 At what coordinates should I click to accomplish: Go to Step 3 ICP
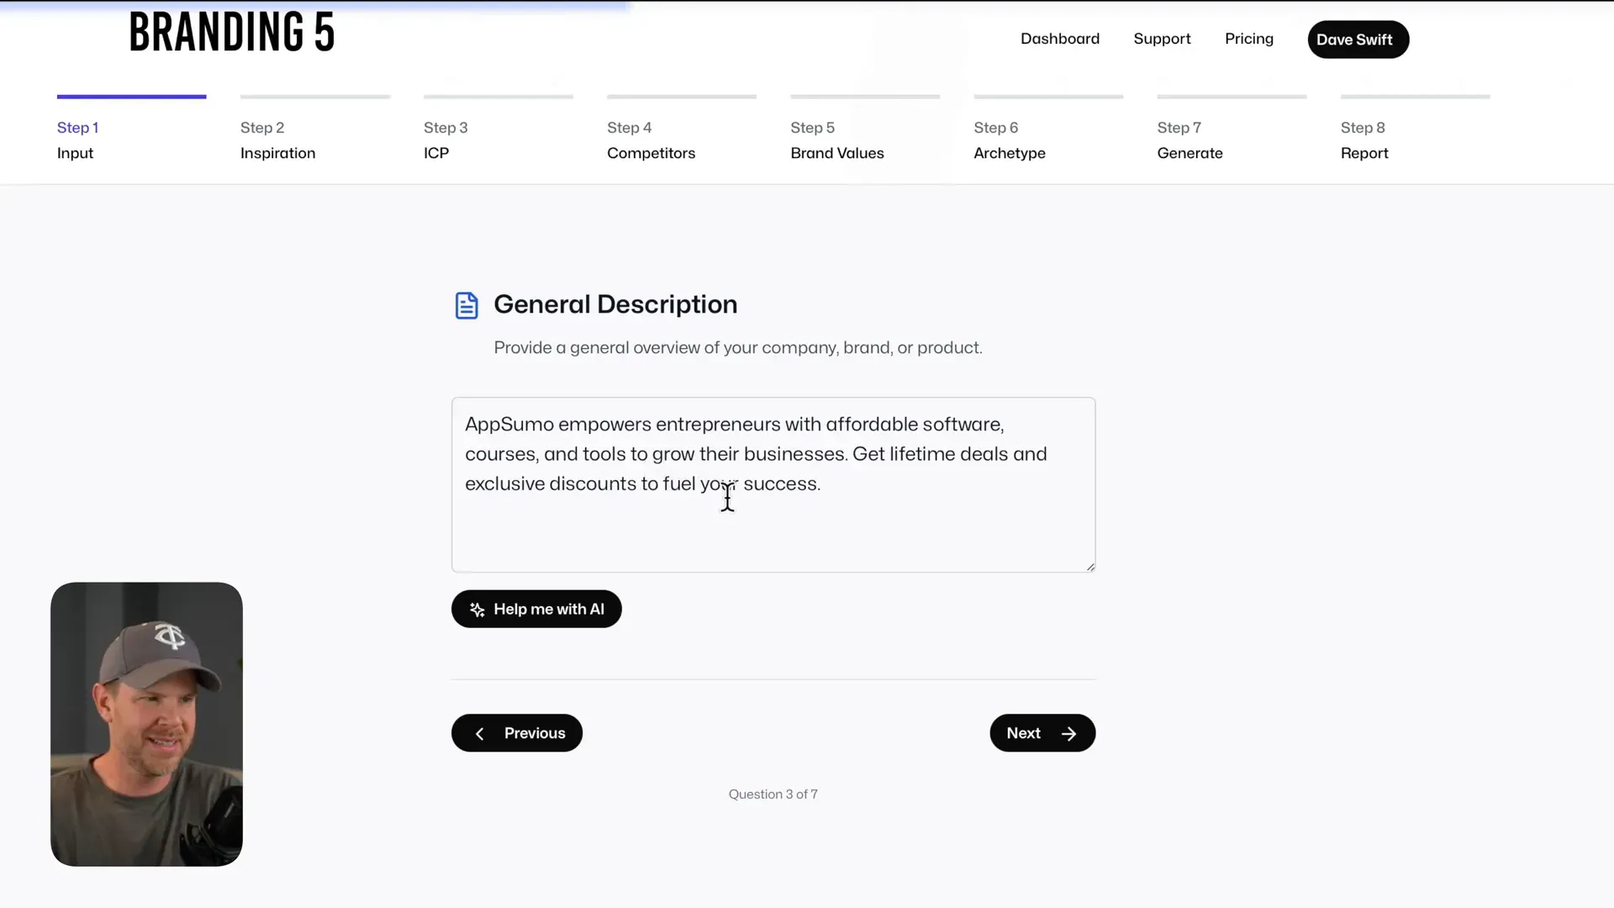pyautogui.click(x=498, y=129)
